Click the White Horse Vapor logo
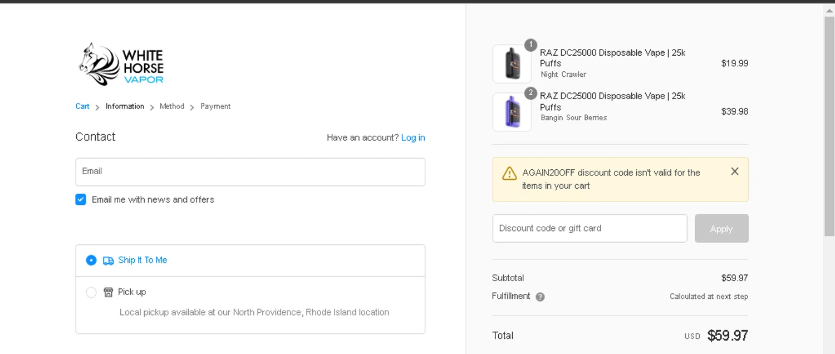835x354 pixels. pyautogui.click(x=121, y=64)
